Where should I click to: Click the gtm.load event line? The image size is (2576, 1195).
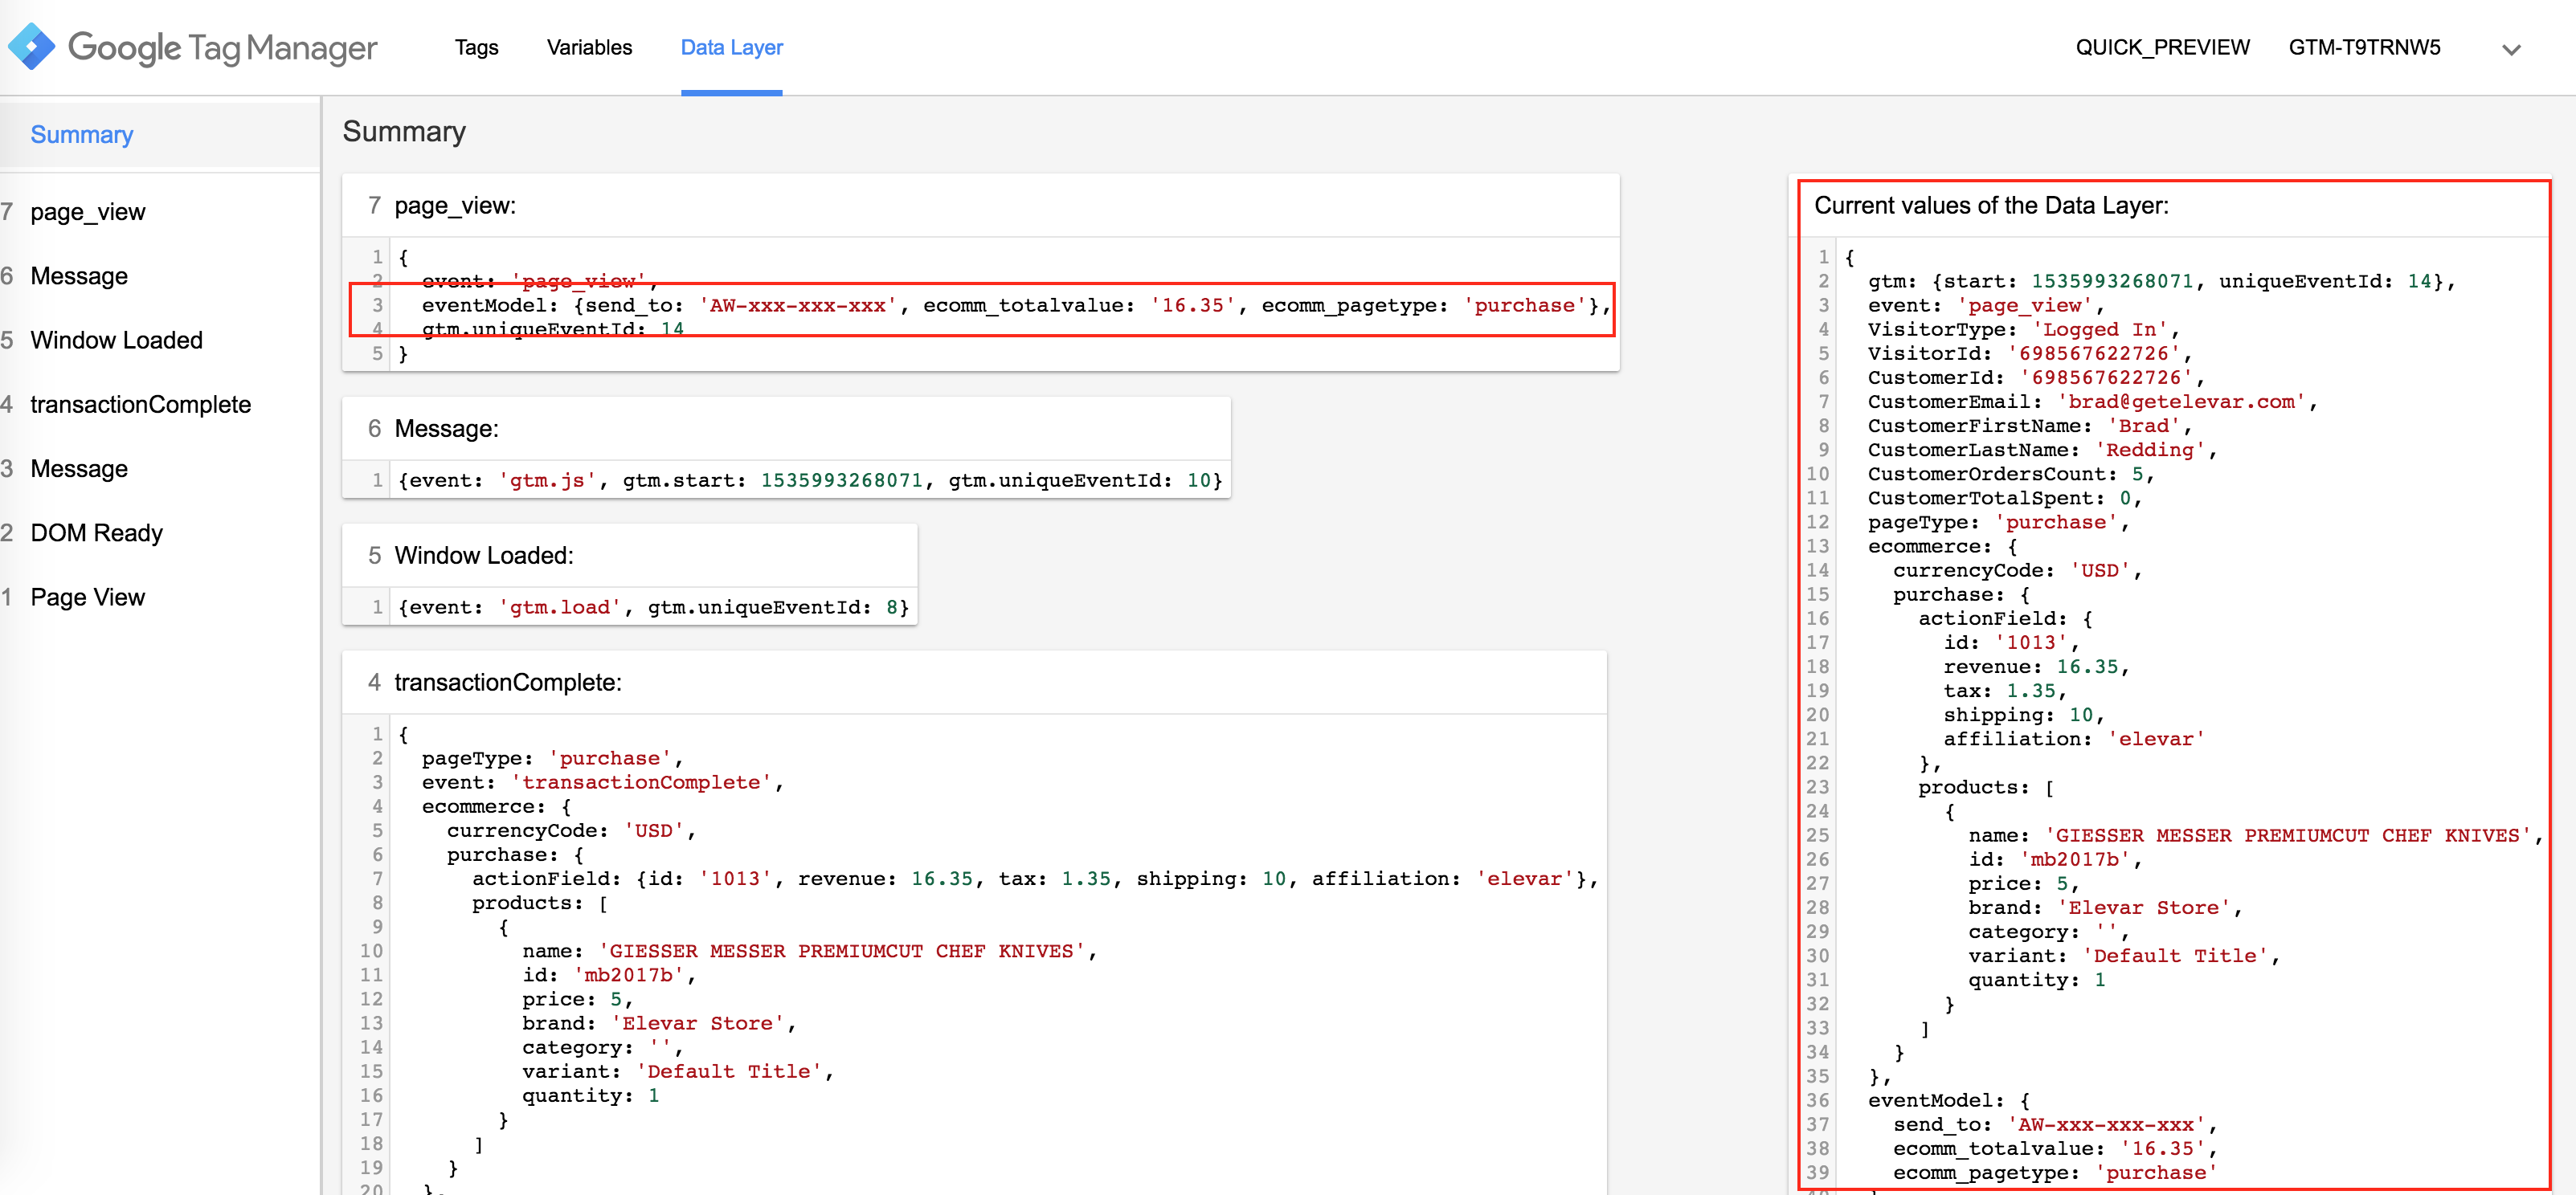click(653, 607)
